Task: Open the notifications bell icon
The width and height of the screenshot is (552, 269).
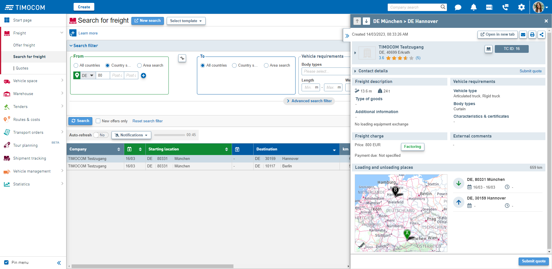Action: [x=474, y=7]
